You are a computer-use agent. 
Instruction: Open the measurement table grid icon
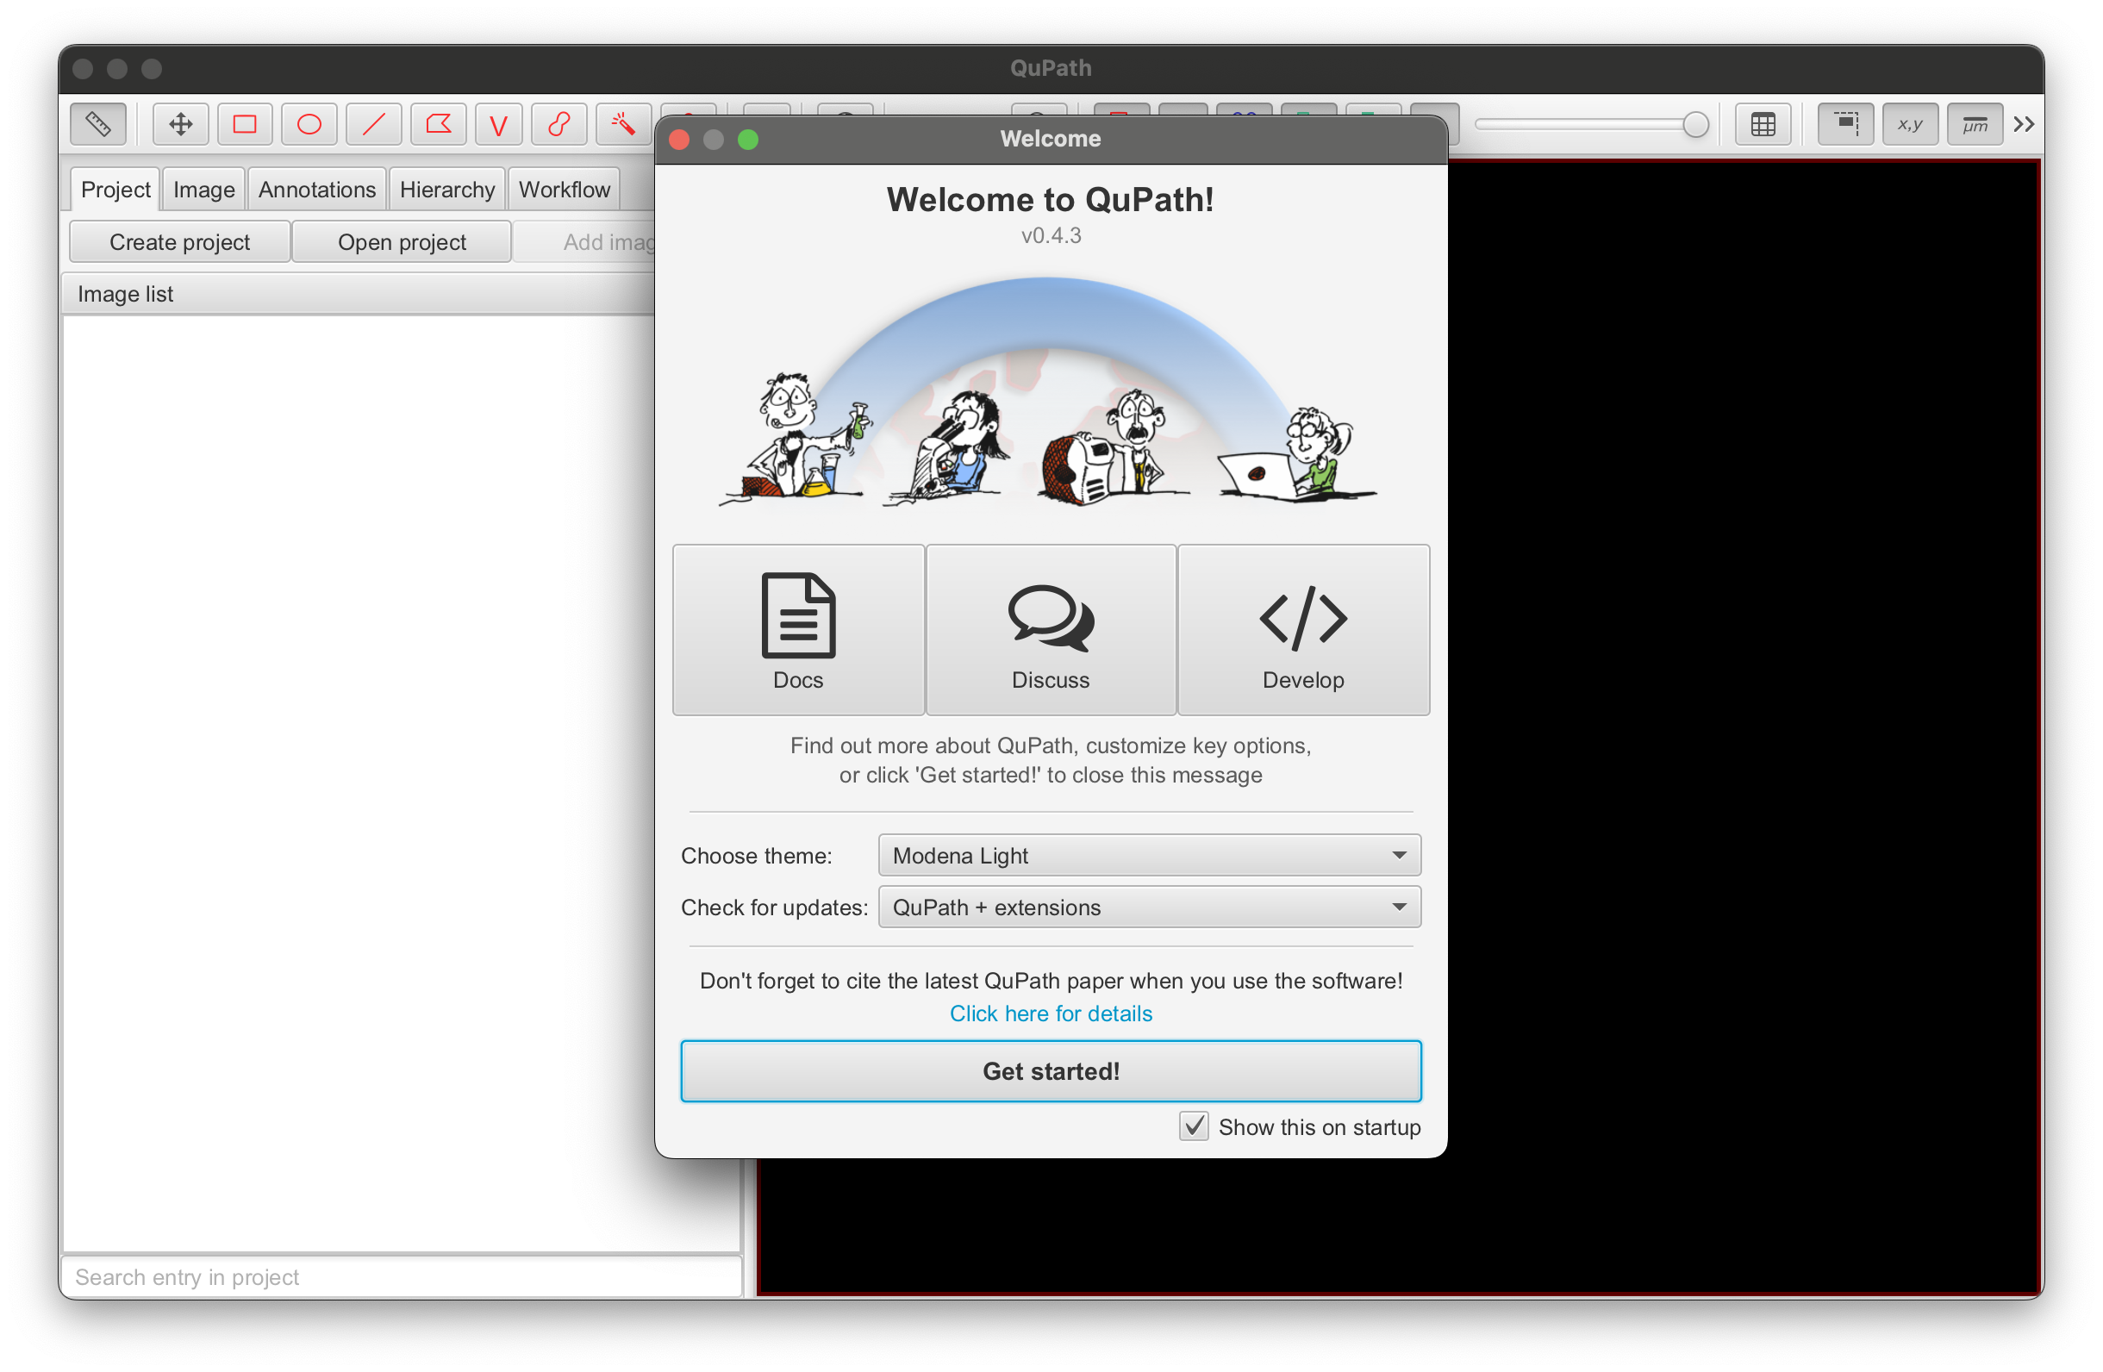click(x=1763, y=125)
